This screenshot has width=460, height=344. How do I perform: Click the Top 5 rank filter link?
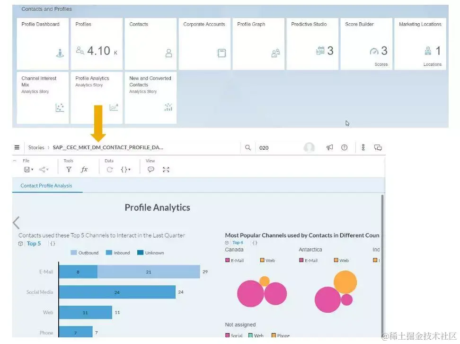pos(34,244)
